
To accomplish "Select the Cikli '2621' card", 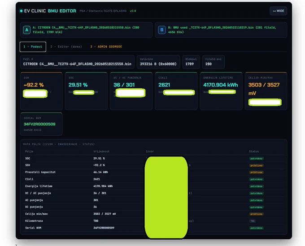I will click(176, 91).
